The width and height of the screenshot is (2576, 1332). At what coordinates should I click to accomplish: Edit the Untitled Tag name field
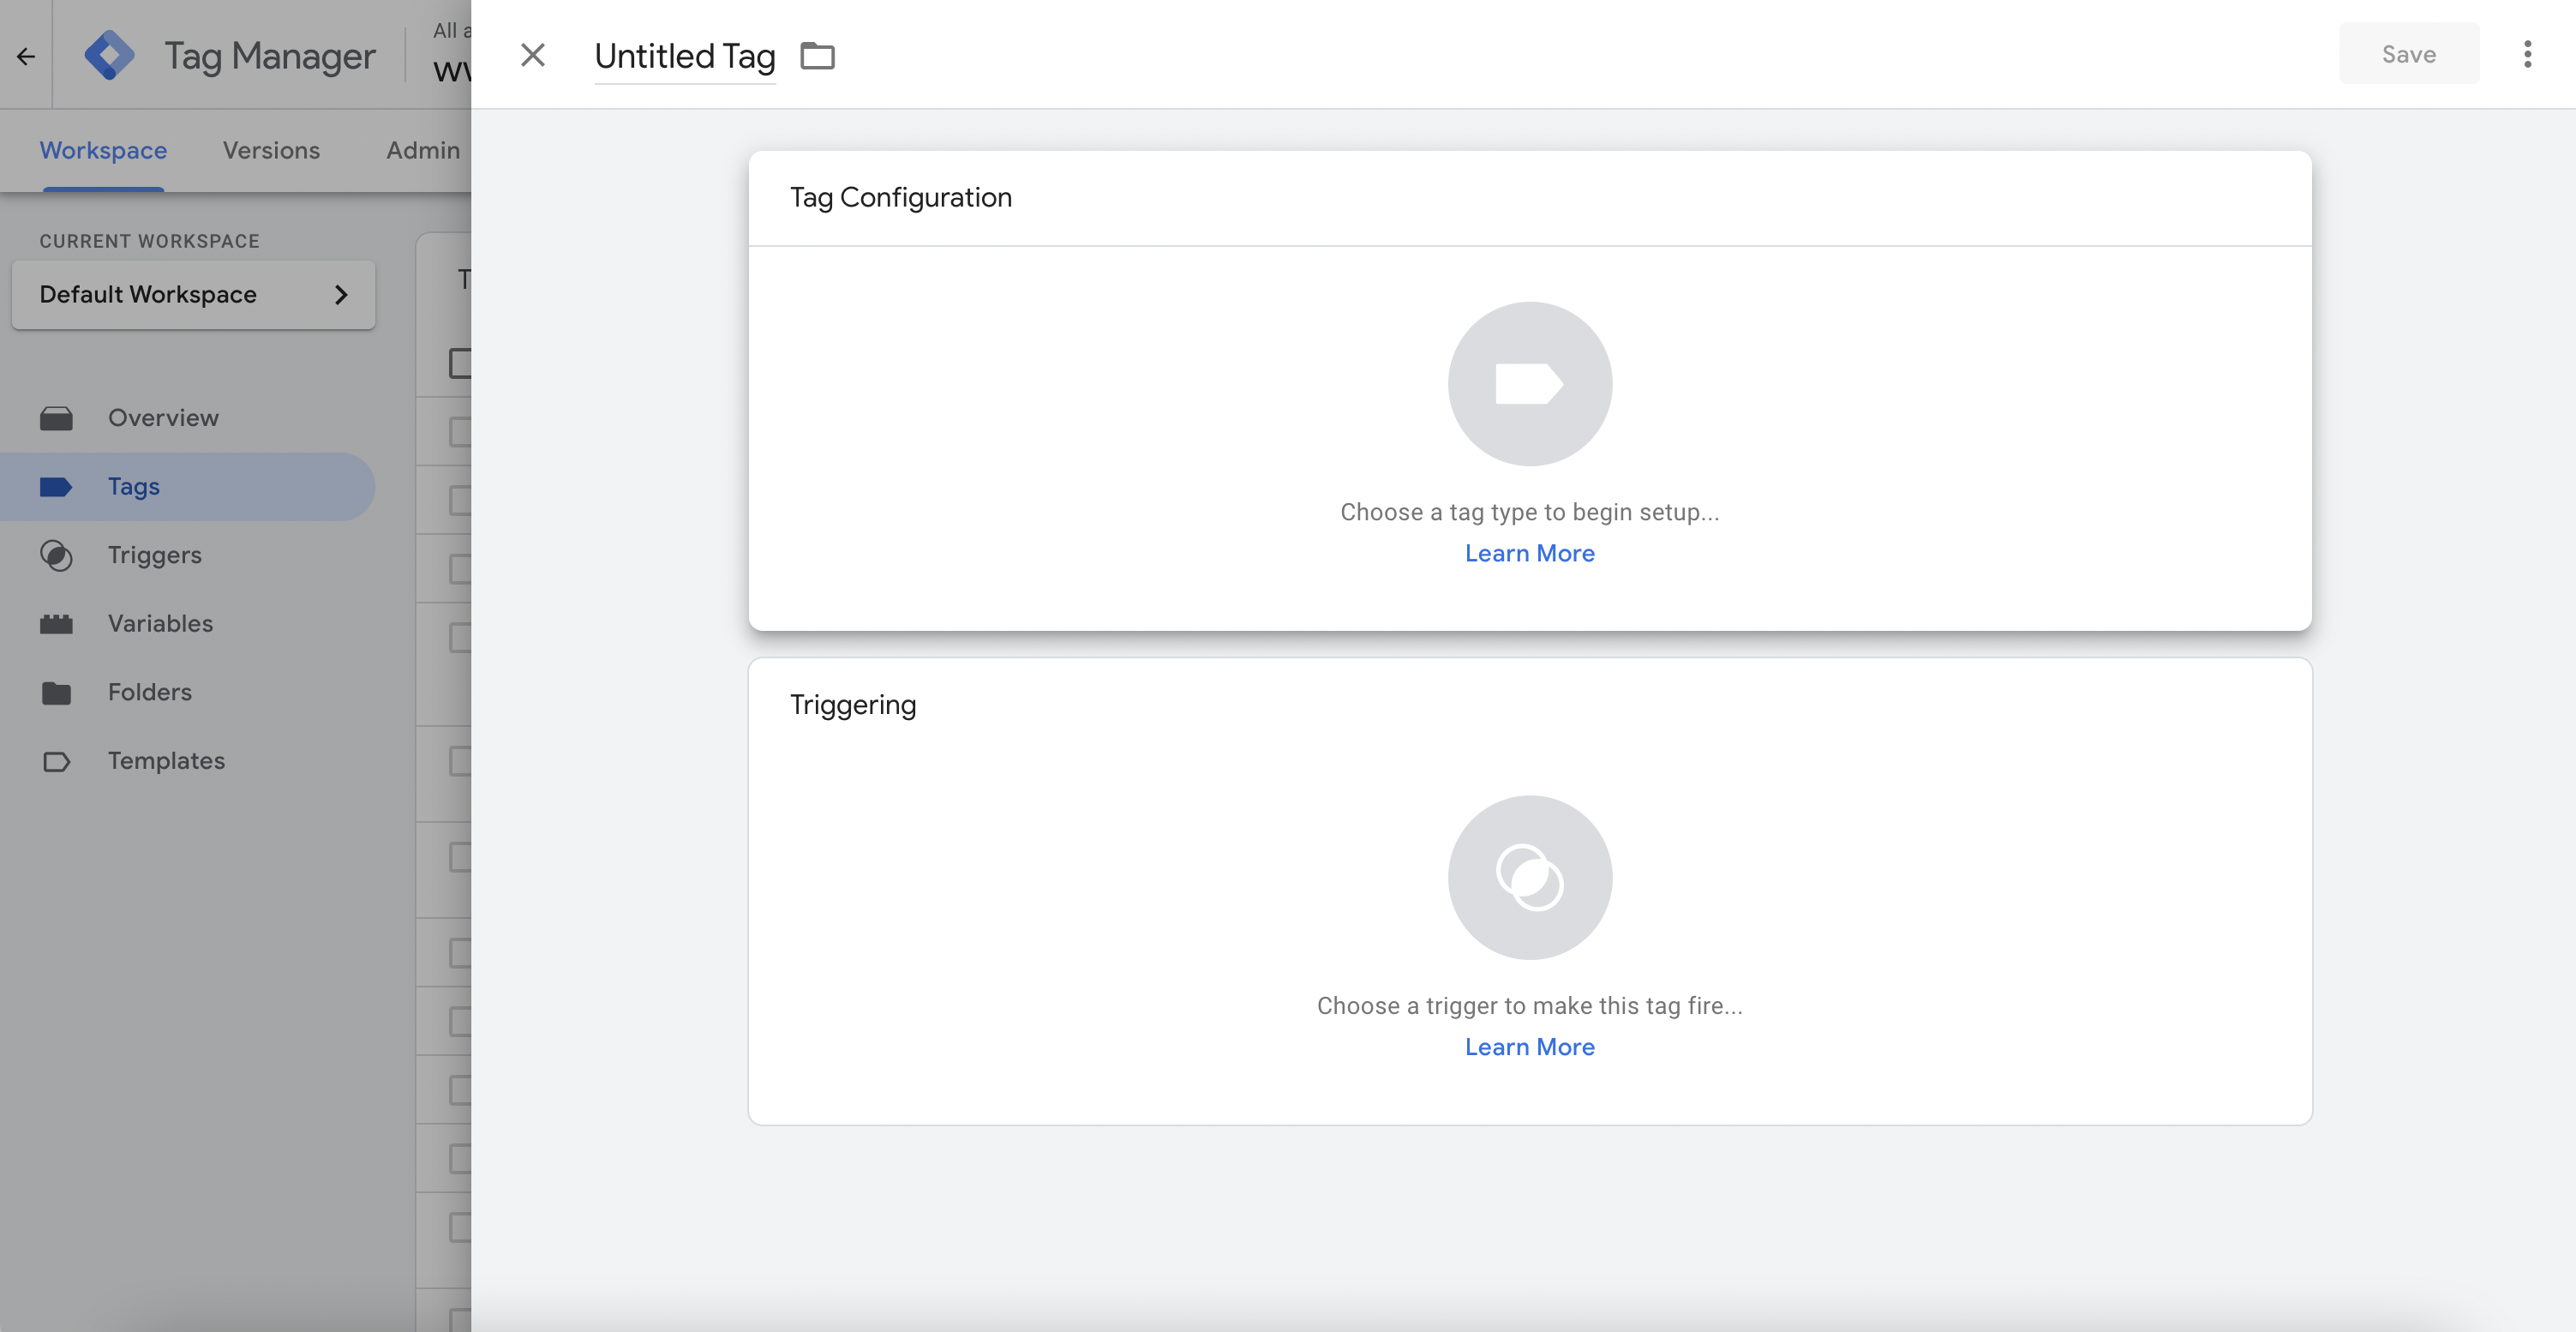click(x=684, y=56)
